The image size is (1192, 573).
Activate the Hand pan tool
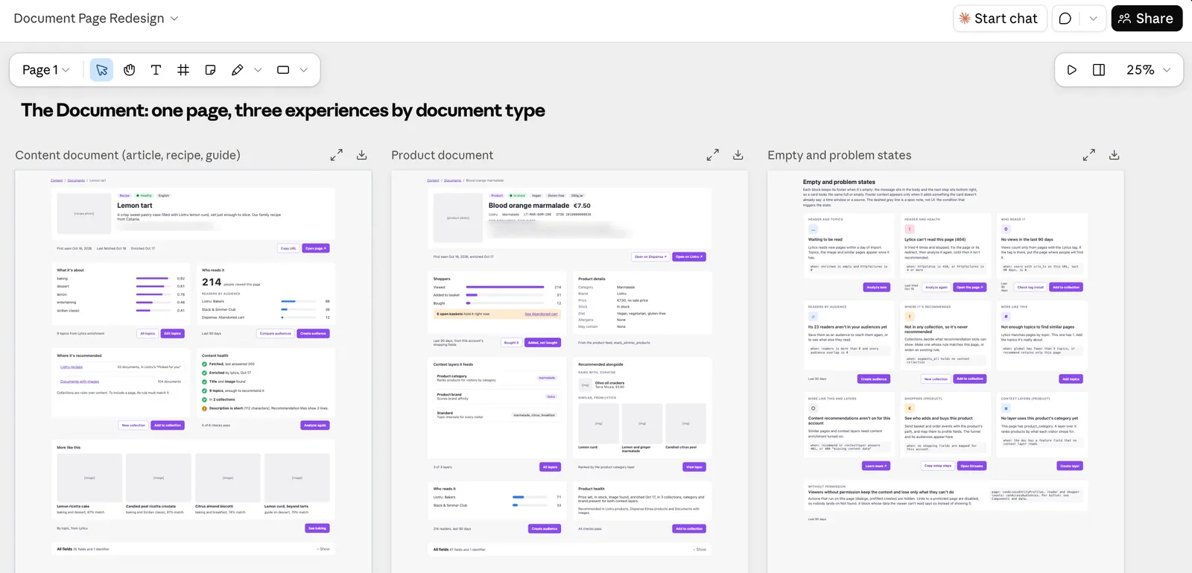tap(129, 70)
